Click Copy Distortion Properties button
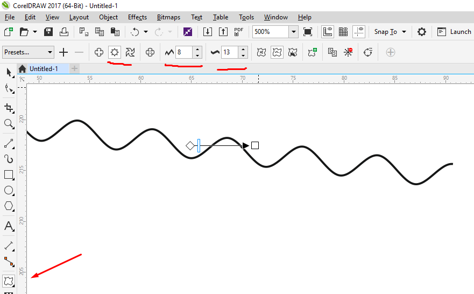The height and width of the screenshot is (294, 474). (x=332, y=52)
